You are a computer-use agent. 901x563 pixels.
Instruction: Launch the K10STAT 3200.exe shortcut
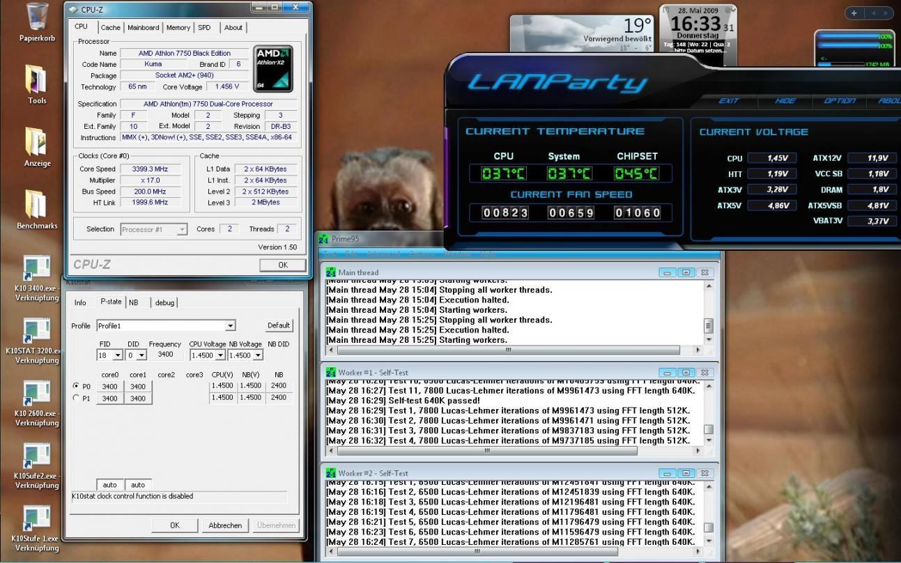point(36,331)
